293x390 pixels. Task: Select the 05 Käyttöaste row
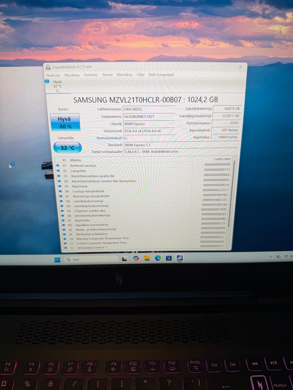144,186
